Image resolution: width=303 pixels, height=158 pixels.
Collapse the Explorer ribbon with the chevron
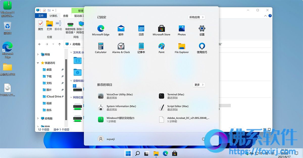[265, 16]
